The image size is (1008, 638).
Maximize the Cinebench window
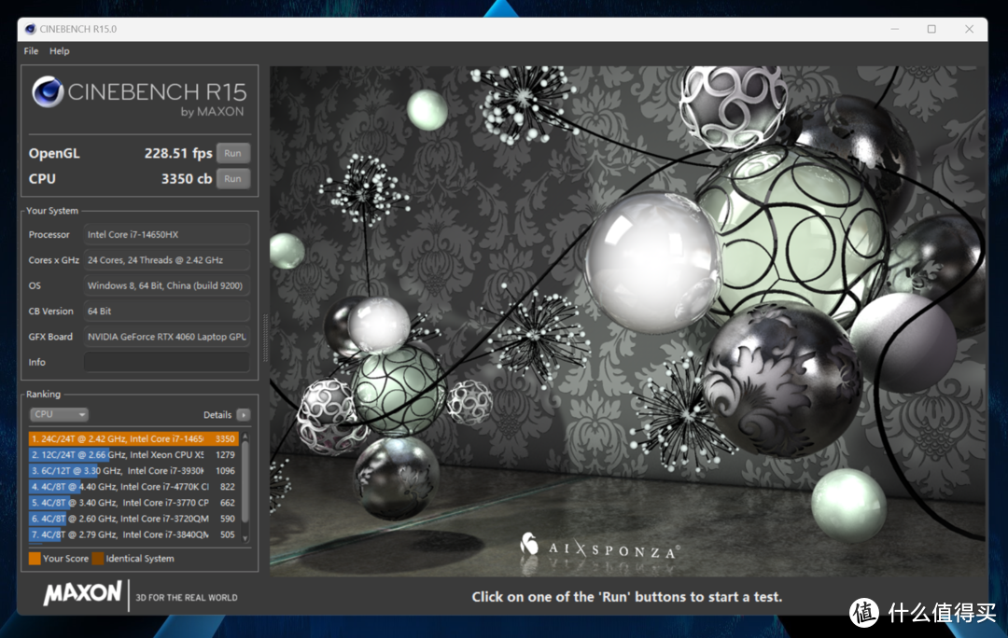pos(931,29)
